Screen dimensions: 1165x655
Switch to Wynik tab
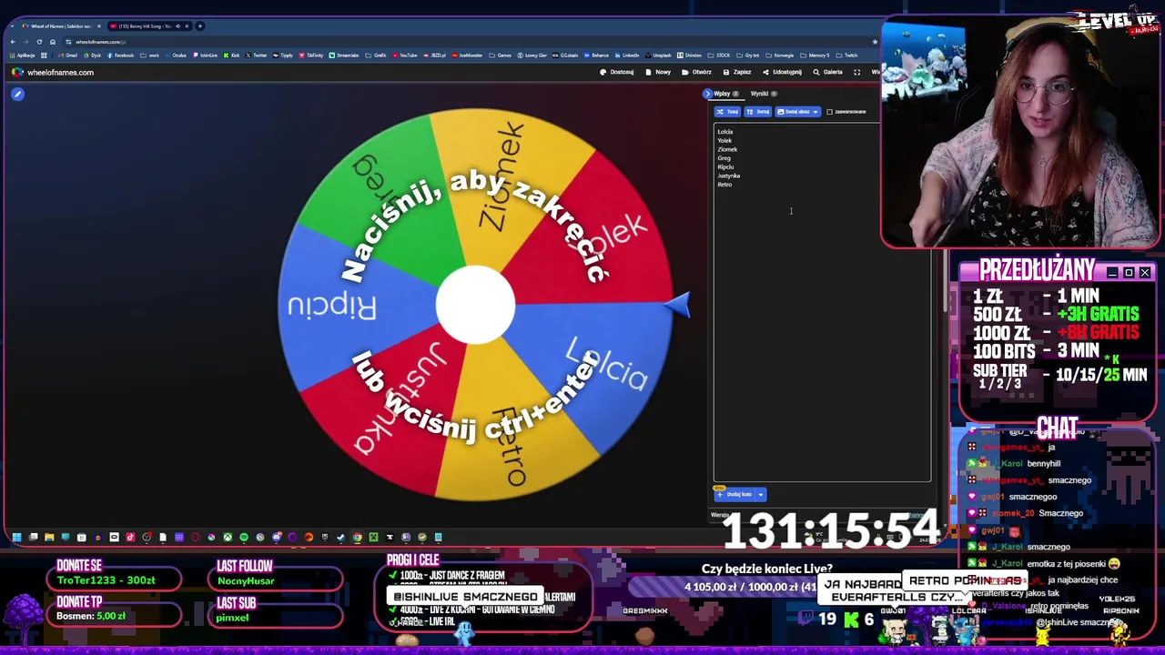pos(763,94)
